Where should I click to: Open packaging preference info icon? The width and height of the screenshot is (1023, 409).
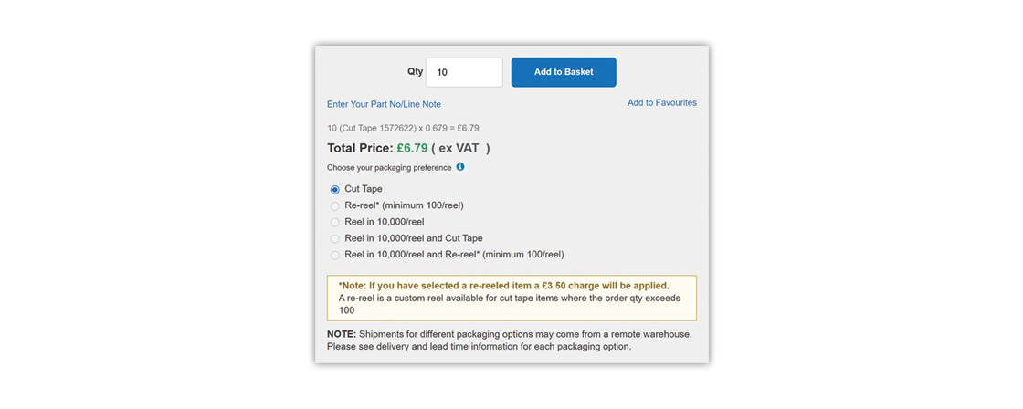tap(460, 167)
